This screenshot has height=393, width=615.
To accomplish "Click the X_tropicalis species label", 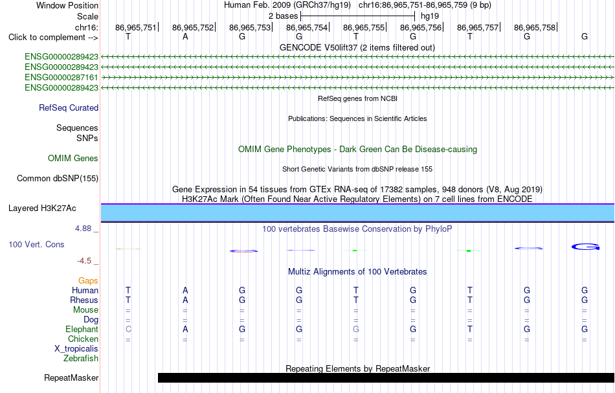I will 76,349.
